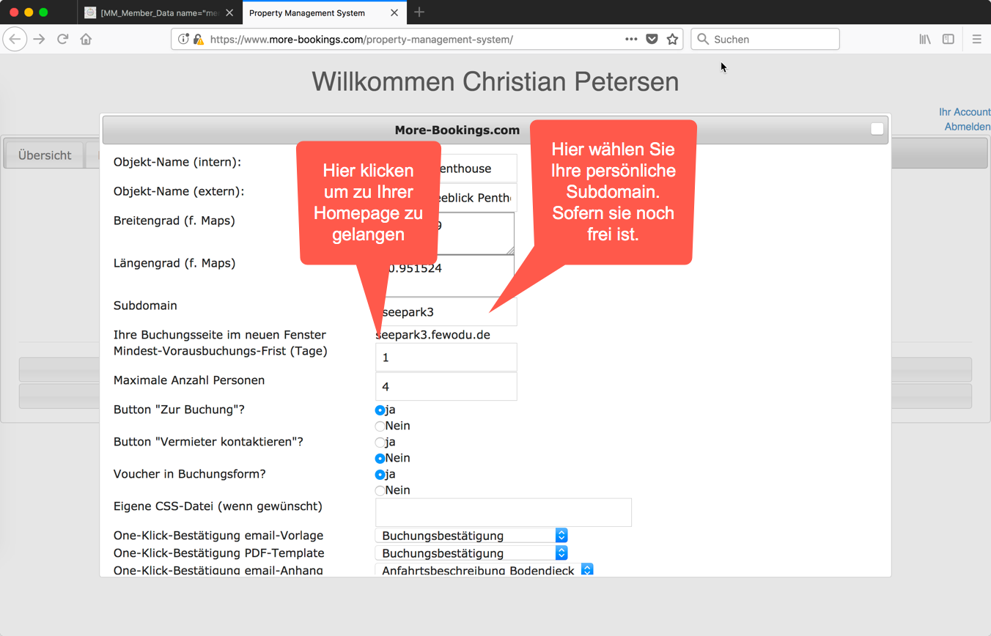Open a new browser tab
The width and height of the screenshot is (991, 636).
click(x=419, y=12)
